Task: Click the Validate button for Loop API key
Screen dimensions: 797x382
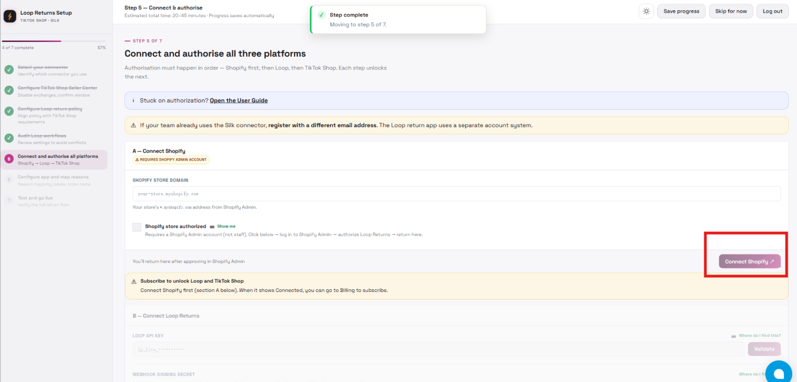Action: click(764, 349)
